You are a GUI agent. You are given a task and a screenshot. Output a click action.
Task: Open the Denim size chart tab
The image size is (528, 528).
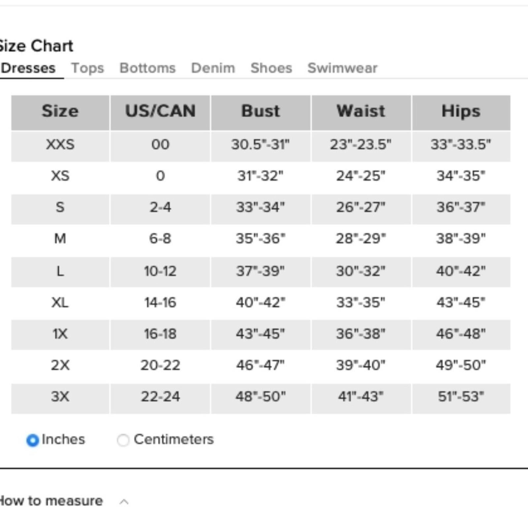[x=213, y=68]
